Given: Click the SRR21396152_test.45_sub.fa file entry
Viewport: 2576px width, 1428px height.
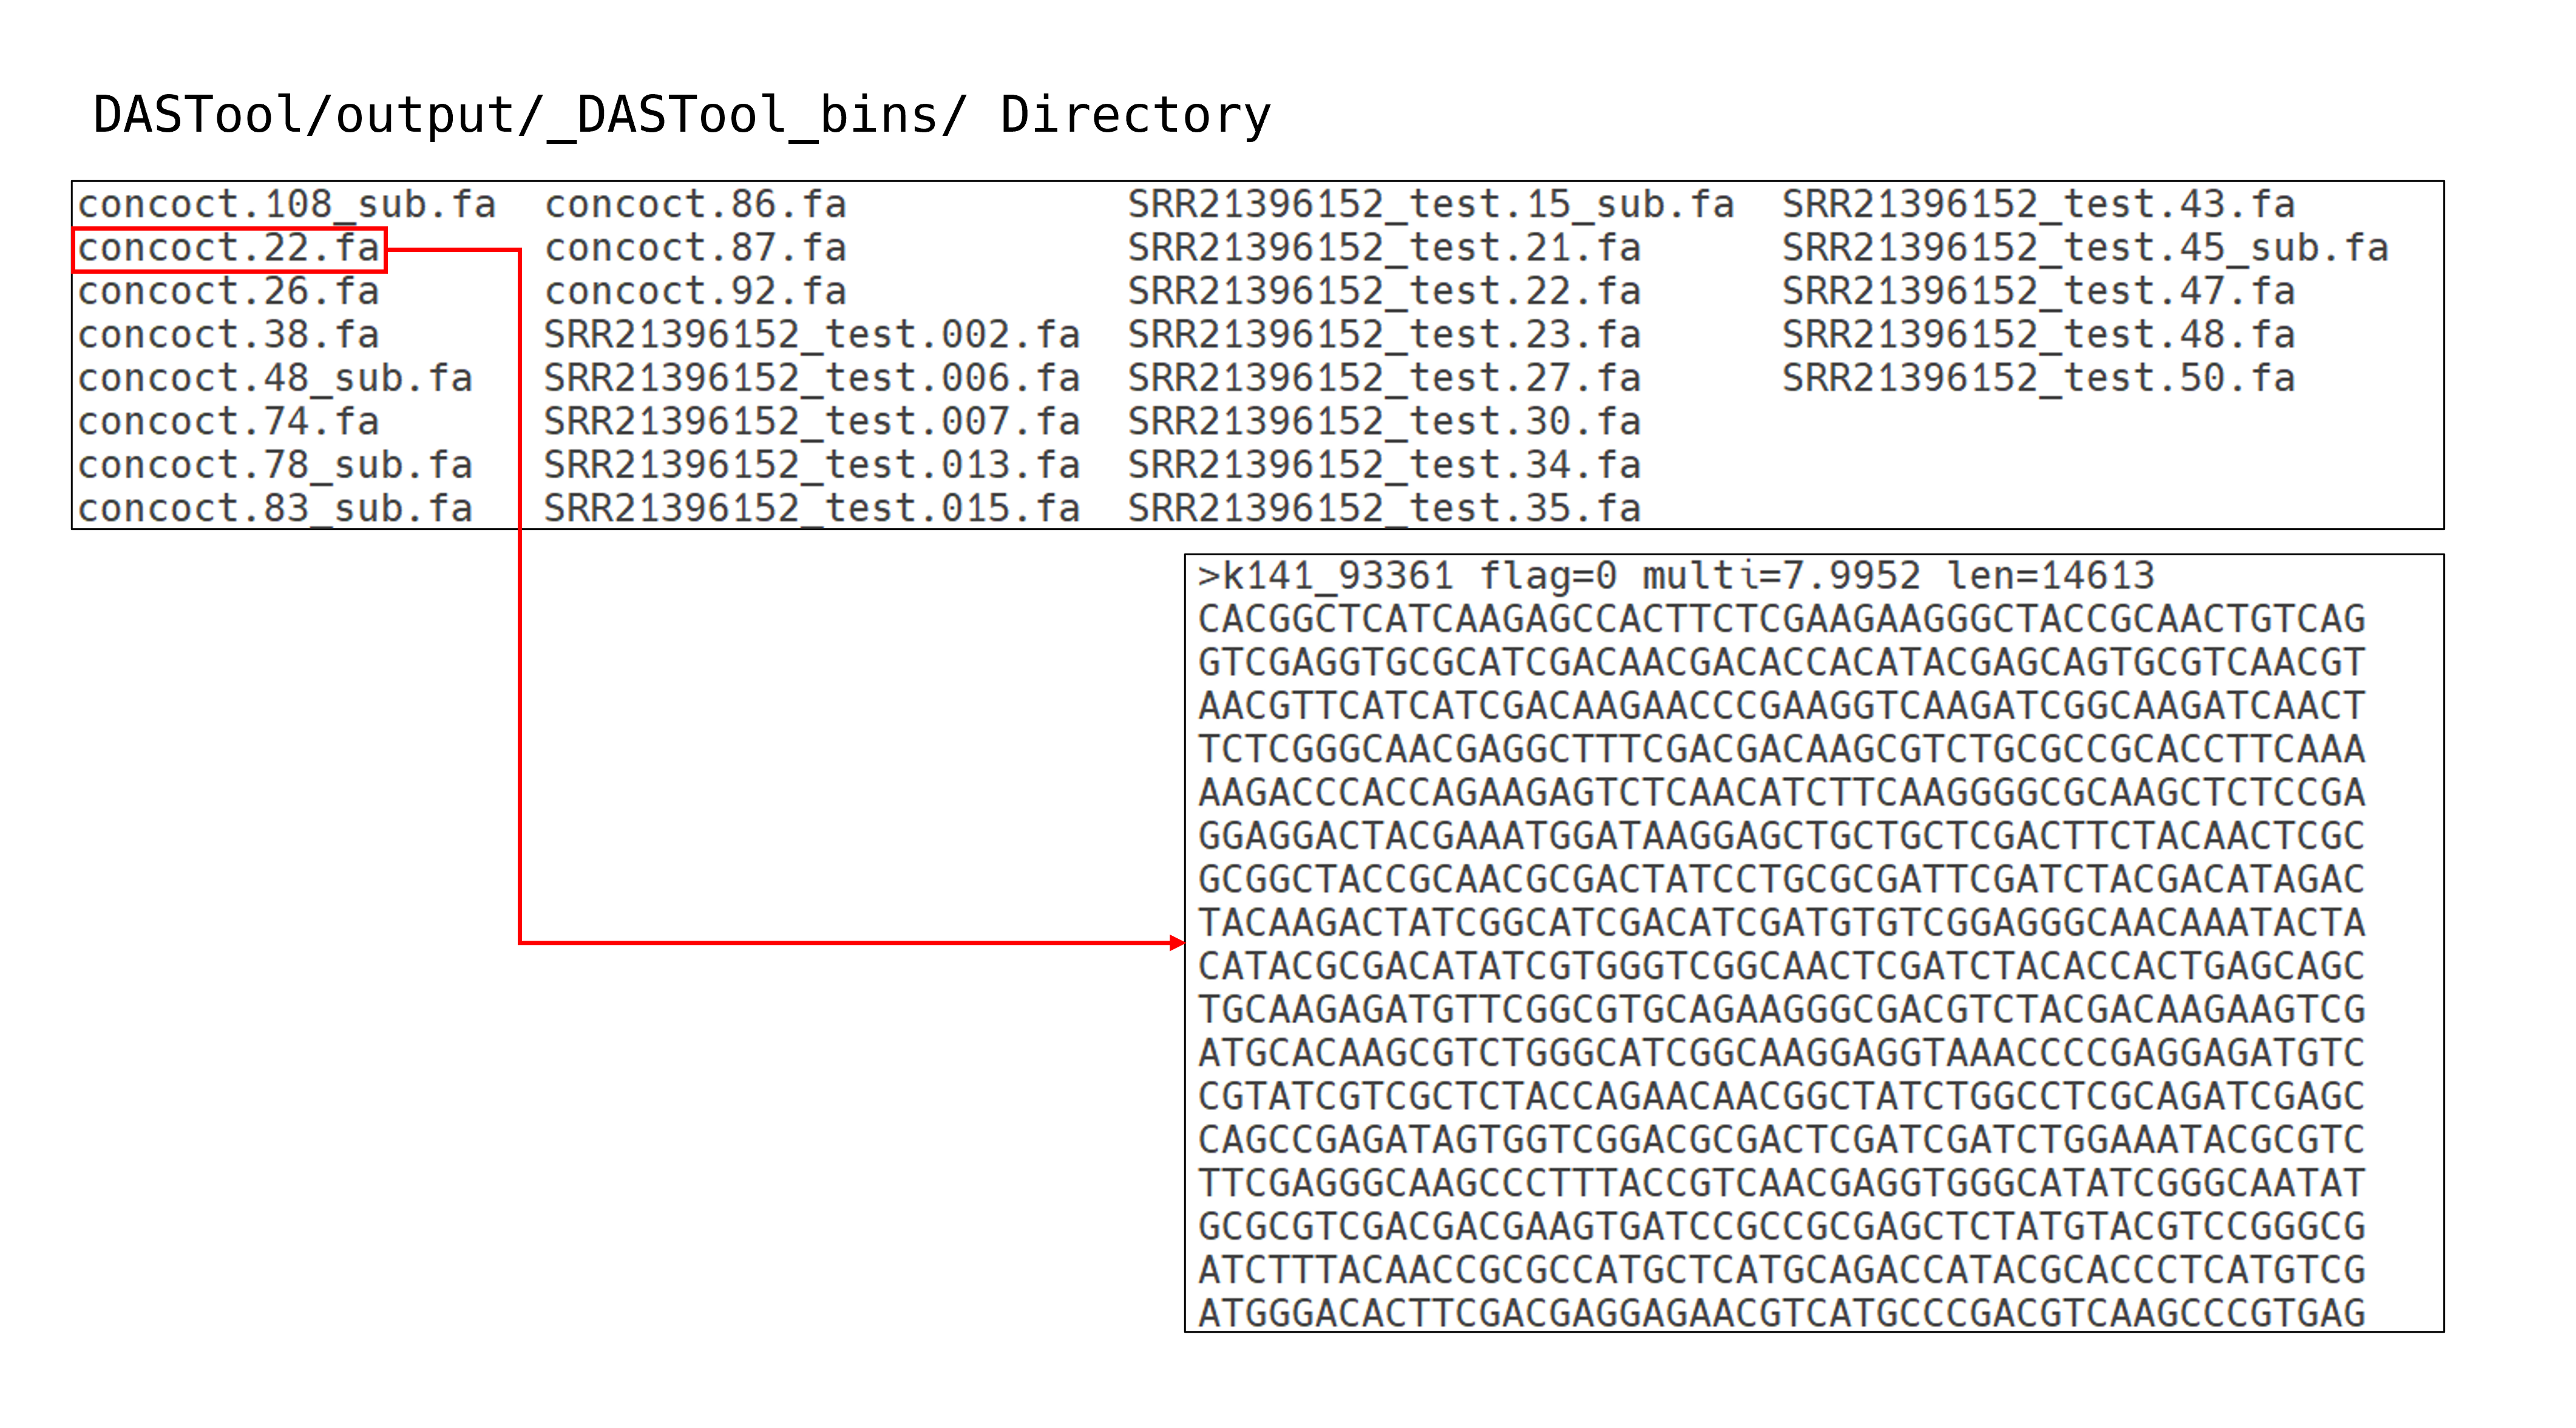Looking at the screenshot, I should tap(2085, 249).
